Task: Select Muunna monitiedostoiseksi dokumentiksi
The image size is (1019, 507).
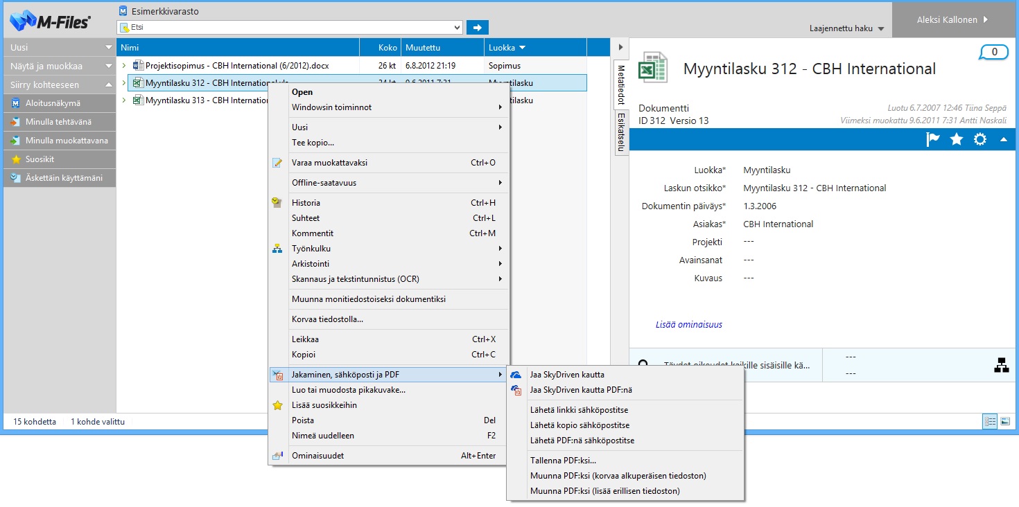Action: click(x=389, y=299)
